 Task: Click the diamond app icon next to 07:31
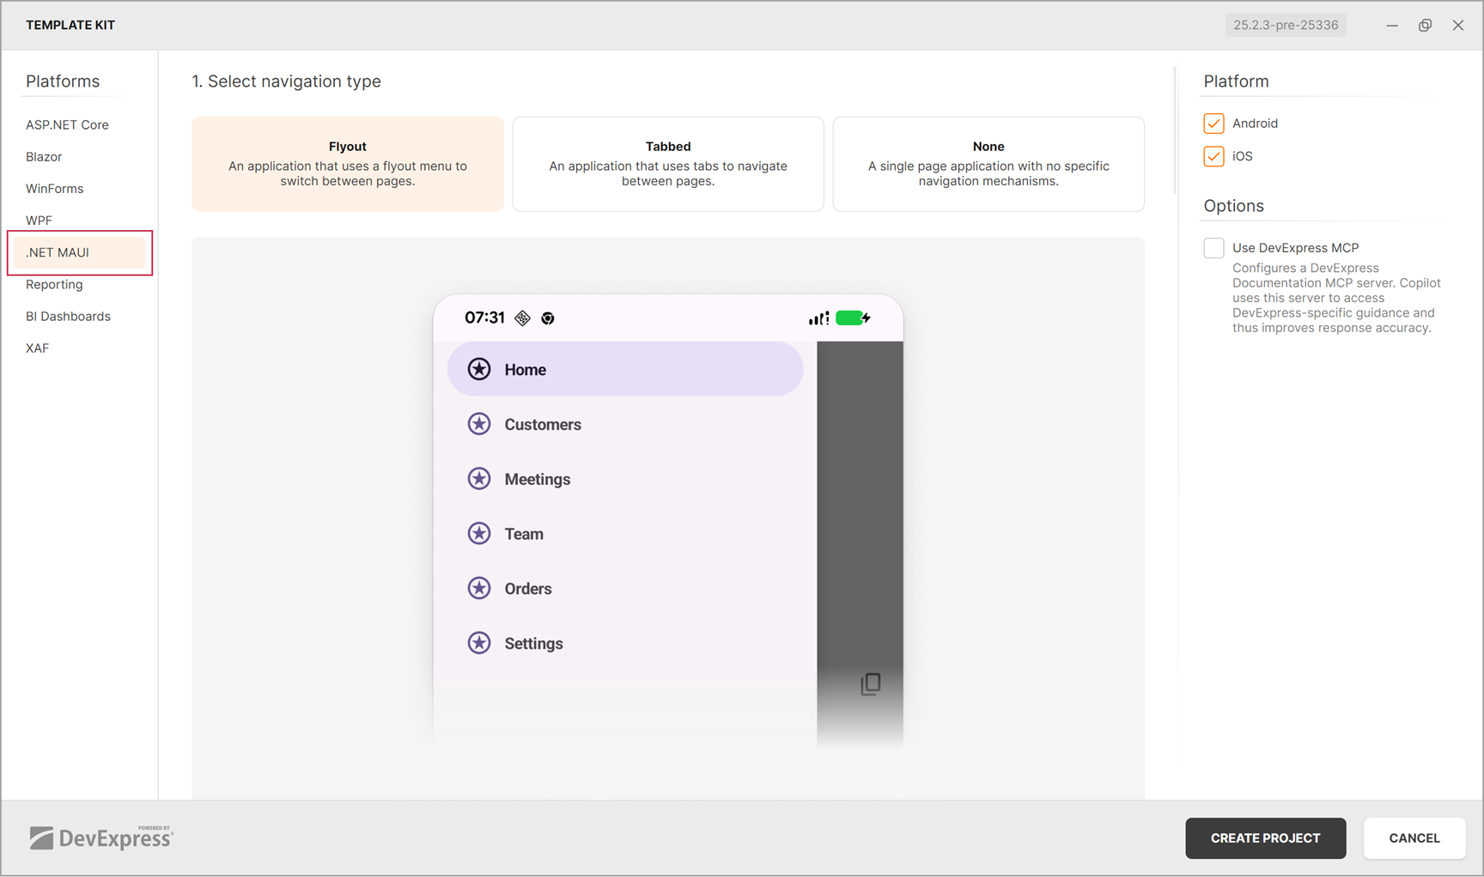pyautogui.click(x=522, y=318)
